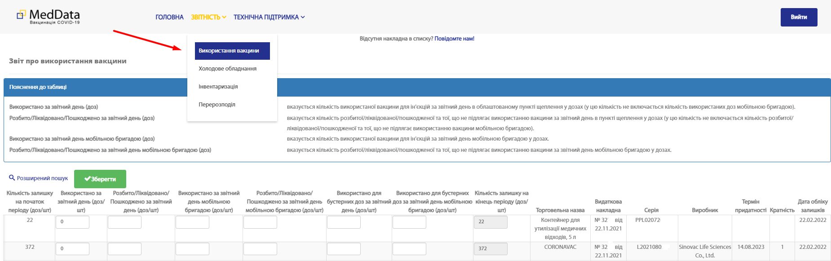Open the ЗВІТНІСТЬ dropdown menu
Viewport: 831px width, 261px height.
(208, 17)
